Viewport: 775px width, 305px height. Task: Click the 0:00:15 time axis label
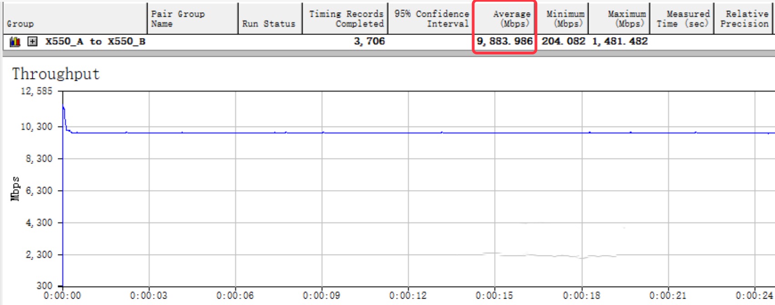coord(494,295)
